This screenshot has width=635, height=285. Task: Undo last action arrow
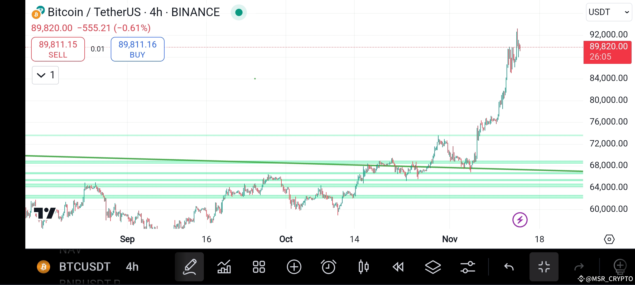coord(509,267)
